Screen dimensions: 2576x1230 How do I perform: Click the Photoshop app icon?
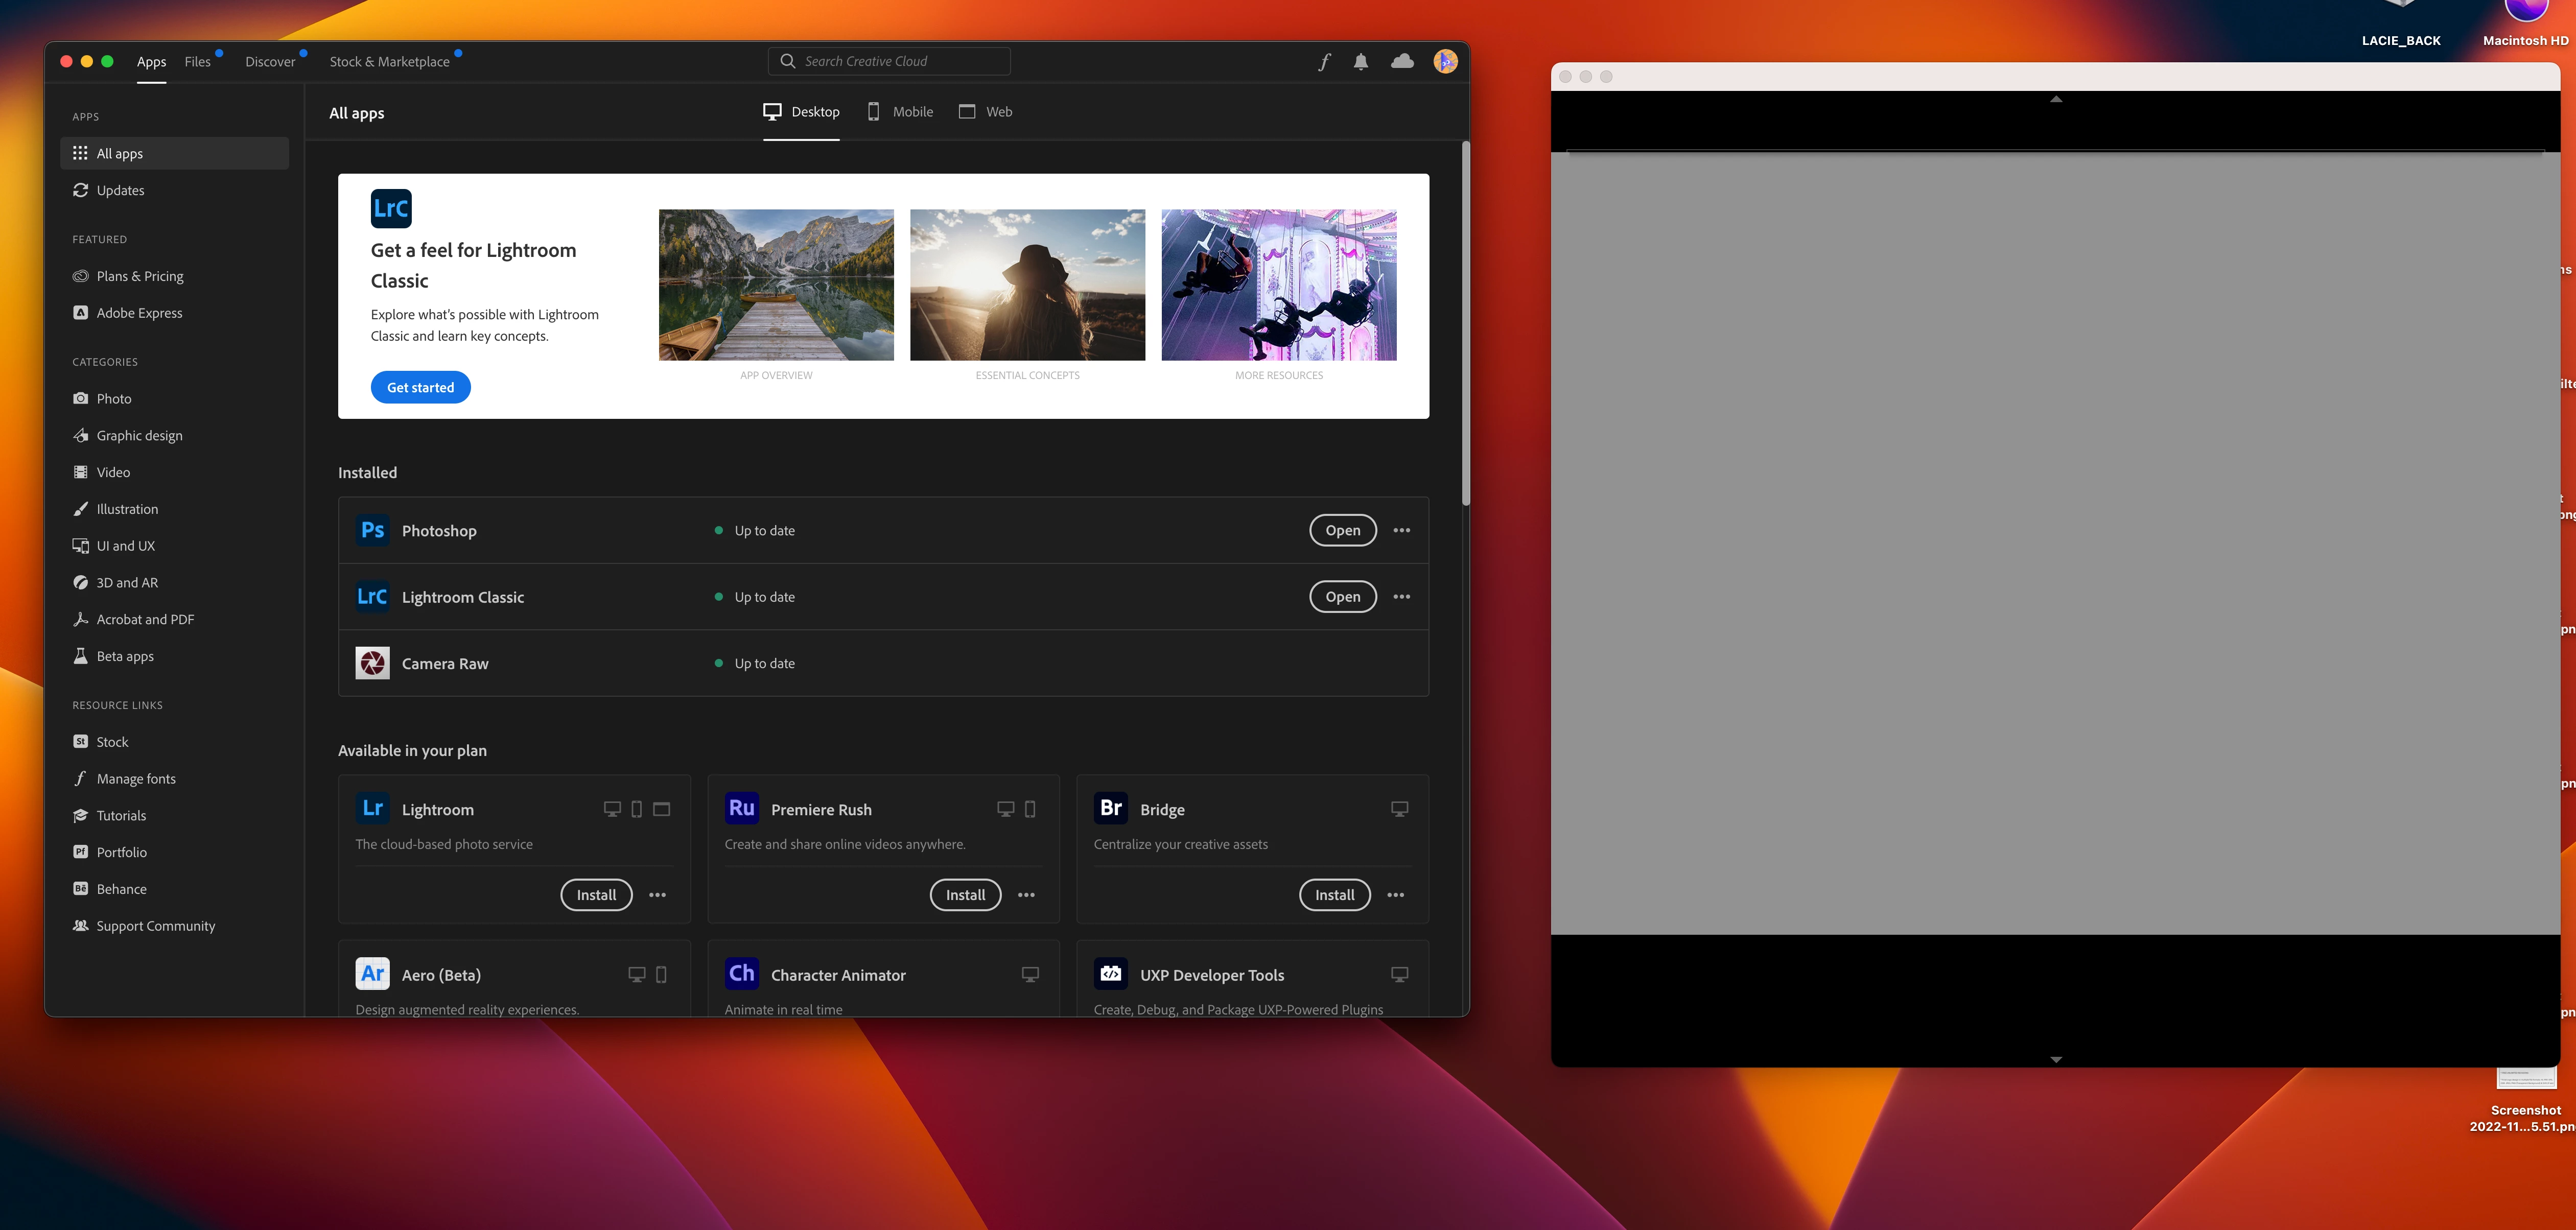(x=373, y=531)
